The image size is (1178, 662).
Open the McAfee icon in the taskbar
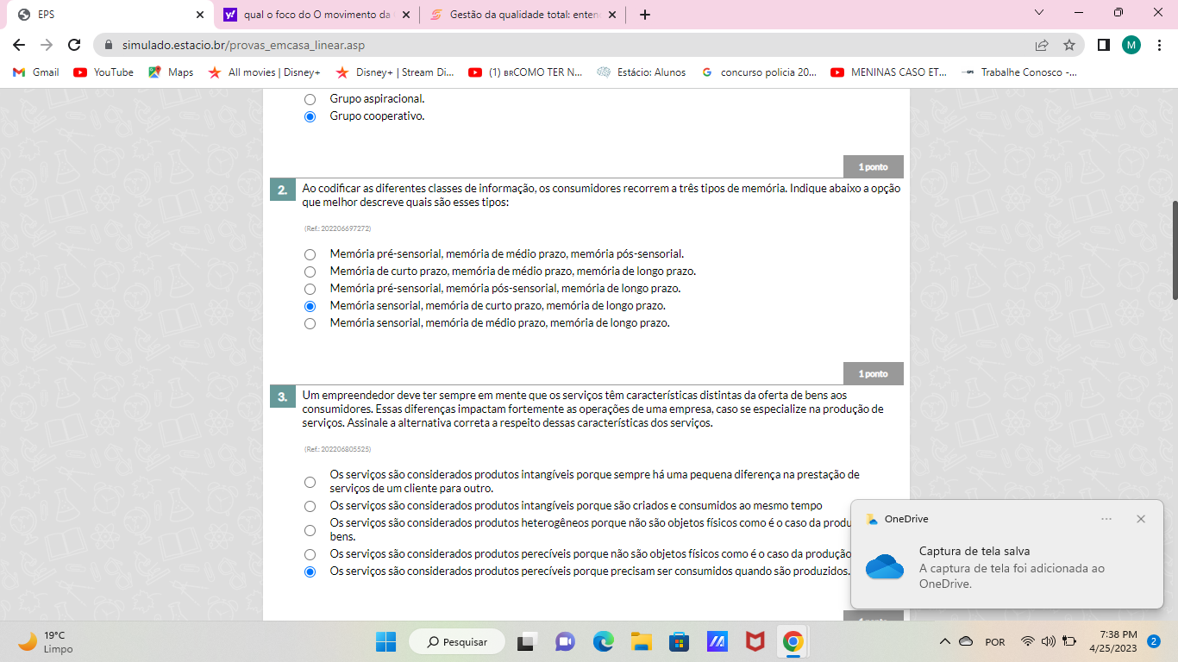click(755, 641)
